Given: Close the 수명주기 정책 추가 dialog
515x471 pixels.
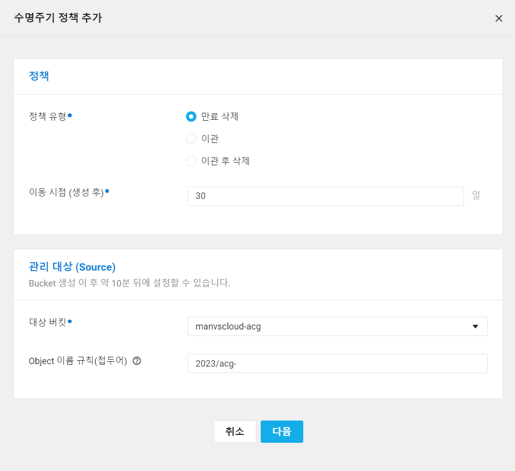Looking at the screenshot, I should click(x=499, y=18).
